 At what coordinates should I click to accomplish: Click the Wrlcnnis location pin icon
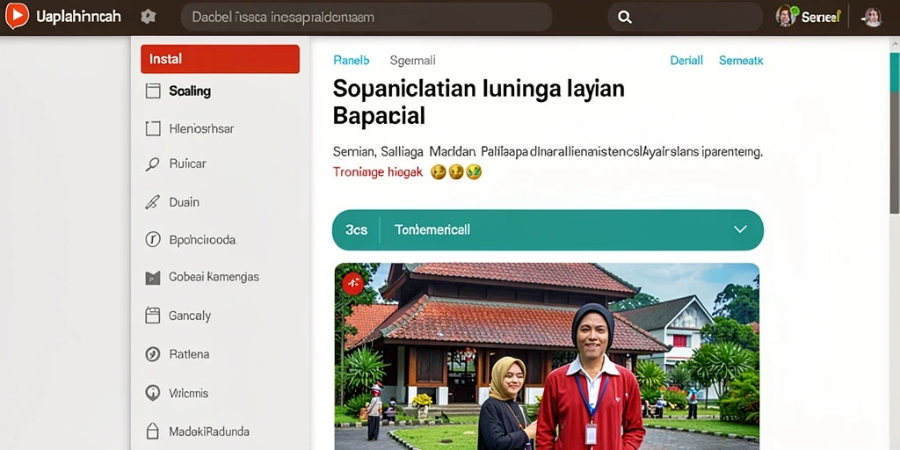click(x=152, y=393)
